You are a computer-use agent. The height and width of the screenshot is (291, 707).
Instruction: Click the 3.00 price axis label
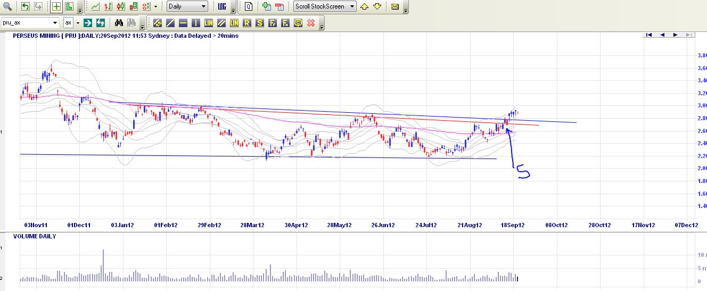click(x=702, y=105)
